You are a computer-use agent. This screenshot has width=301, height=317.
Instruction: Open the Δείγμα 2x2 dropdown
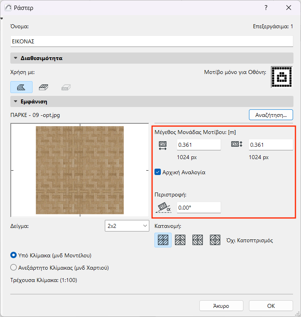[x=127, y=226]
